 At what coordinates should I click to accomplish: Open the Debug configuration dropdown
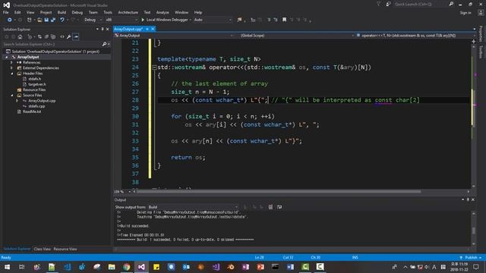click(93, 20)
